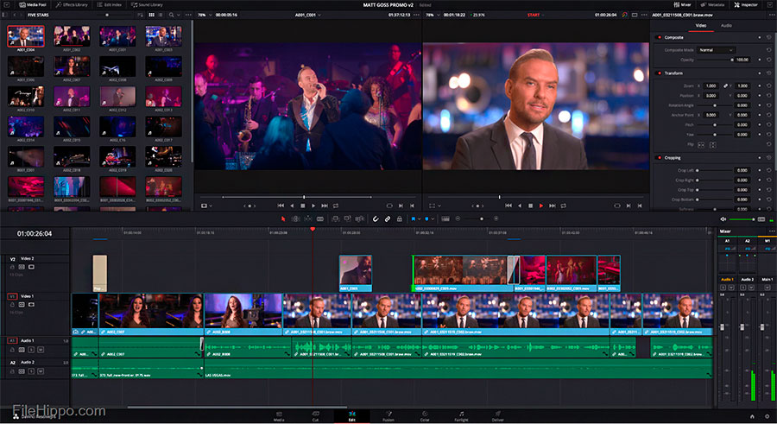Adjust the timeline zoom slider
777x424 pixels.
click(477, 218)
